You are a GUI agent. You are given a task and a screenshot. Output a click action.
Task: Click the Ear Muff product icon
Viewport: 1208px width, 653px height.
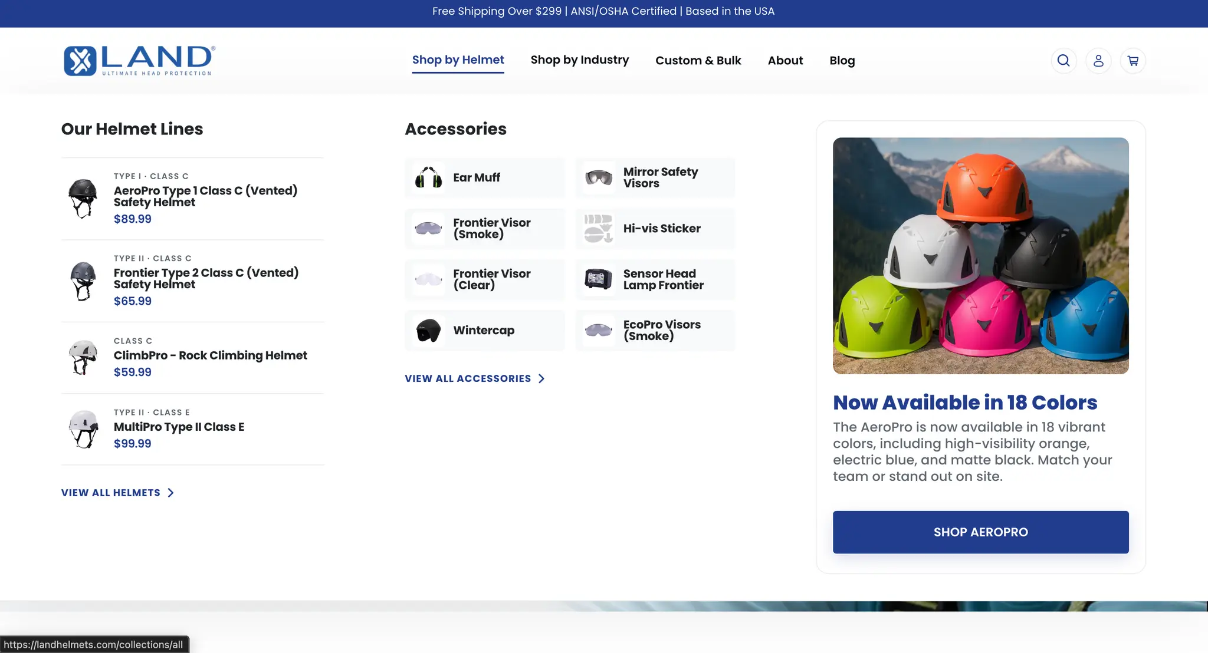point(429,177)
